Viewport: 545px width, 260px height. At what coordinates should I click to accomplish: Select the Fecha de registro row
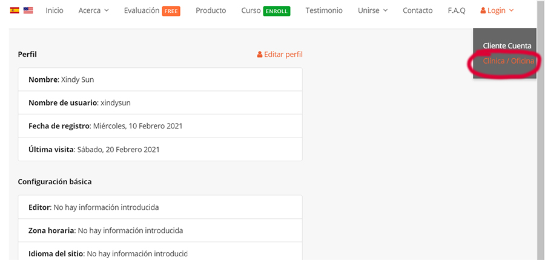[160, 126]
